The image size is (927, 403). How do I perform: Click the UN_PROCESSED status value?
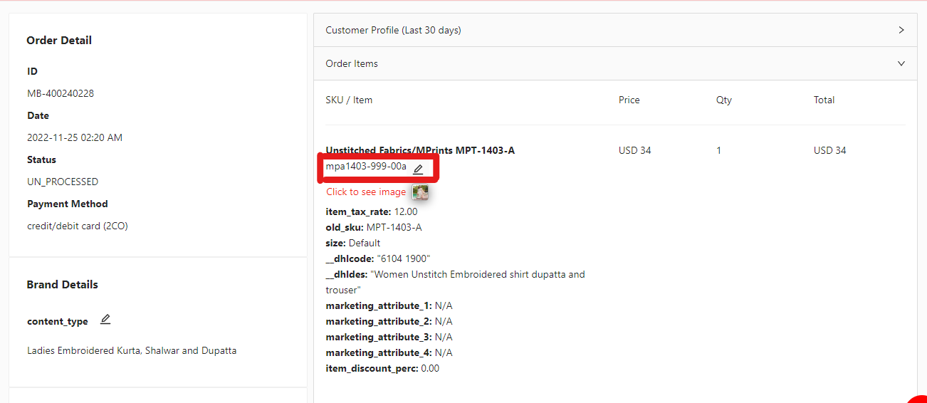click(x=63, y=182)
